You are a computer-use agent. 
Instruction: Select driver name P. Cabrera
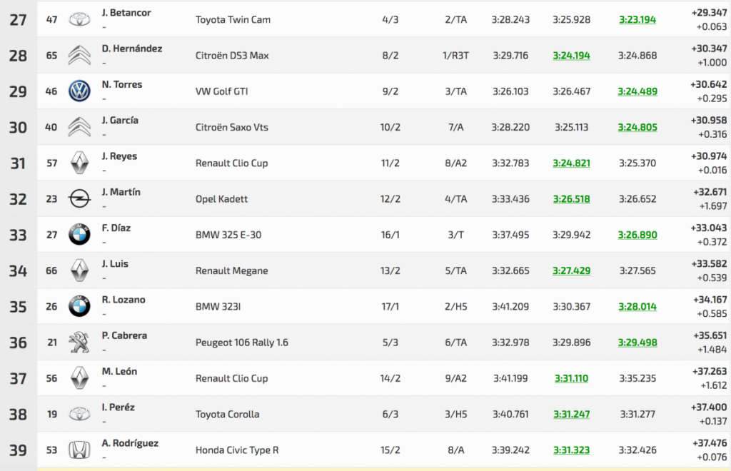(x=124, y=335)
